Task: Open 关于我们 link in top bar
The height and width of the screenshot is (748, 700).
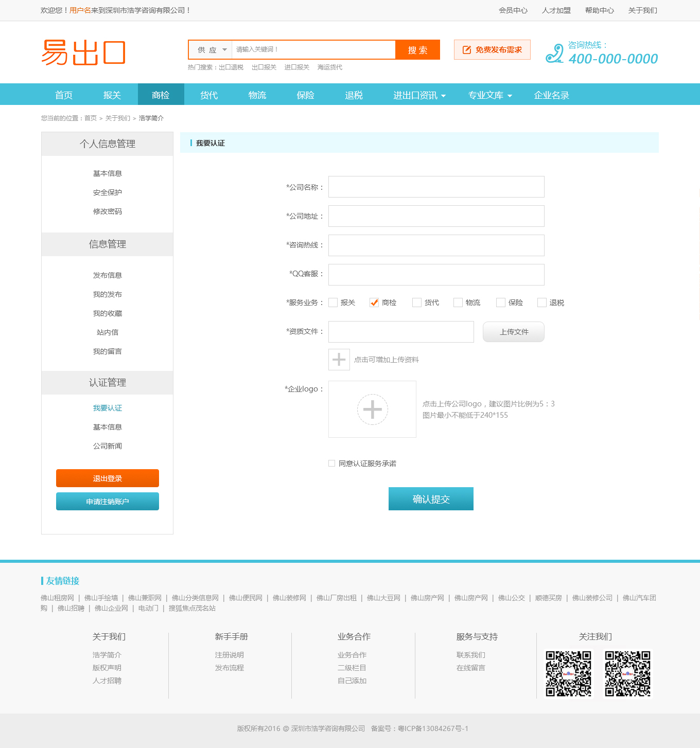Action: (643, 10)
